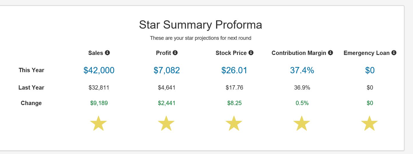The height and width of the screenshot is (154, 413).
Task: Click the $26.01 stock price value
Action: tap(234, 70)
